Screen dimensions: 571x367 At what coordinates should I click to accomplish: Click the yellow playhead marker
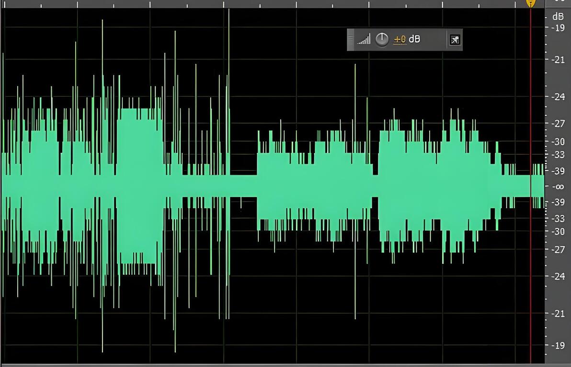point(531,3)
